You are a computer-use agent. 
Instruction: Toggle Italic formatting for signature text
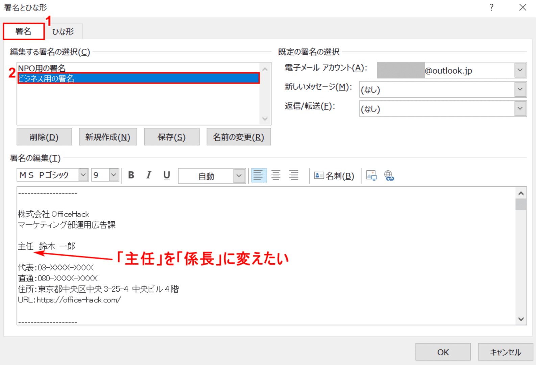149,175
